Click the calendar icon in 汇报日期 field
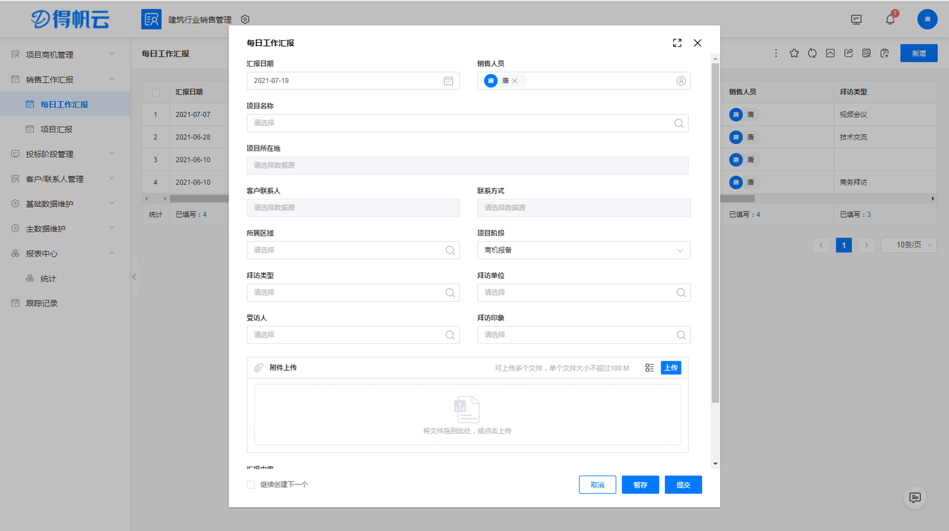This screenshot has height=531, width=949. tap(449, 81)
